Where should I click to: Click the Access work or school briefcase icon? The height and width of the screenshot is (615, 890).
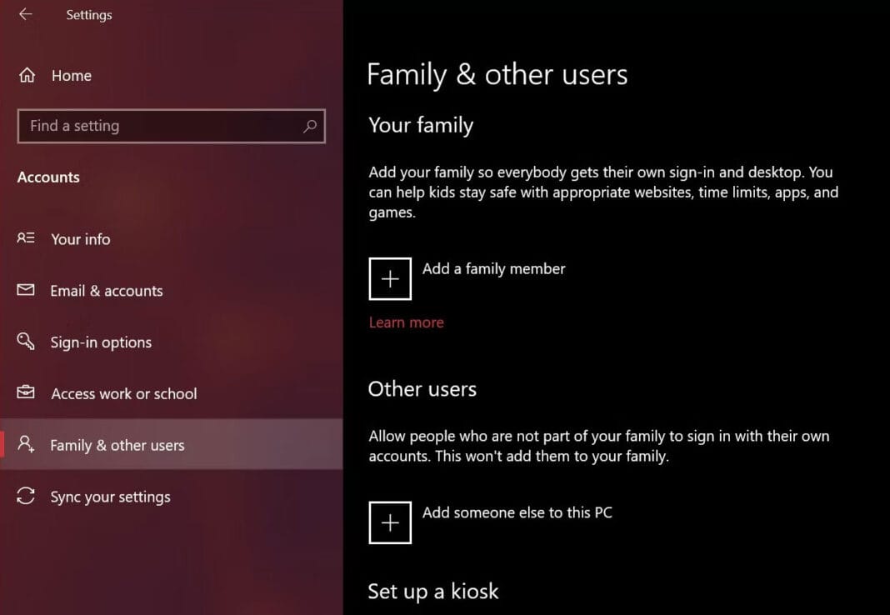point(25,393)
